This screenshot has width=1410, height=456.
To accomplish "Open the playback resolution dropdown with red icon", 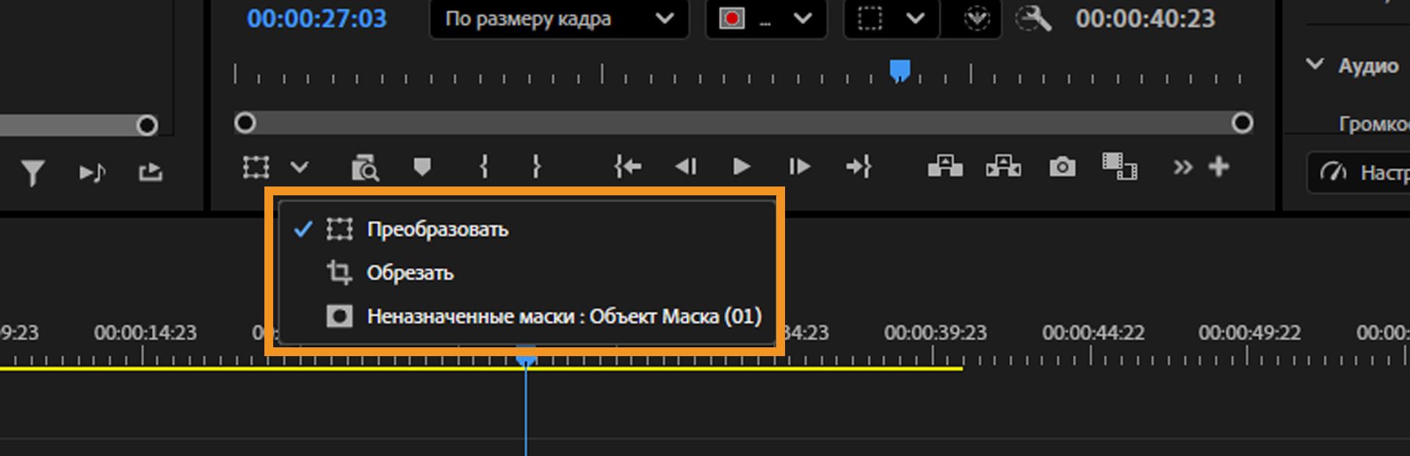I will pos(766,18).
